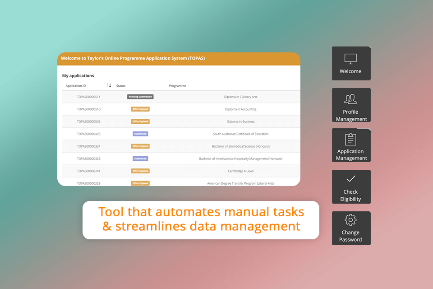Click Submitted badge for International Hospitality Management
Viewport: 433px width, 289px height.
[x=140, y=158]
